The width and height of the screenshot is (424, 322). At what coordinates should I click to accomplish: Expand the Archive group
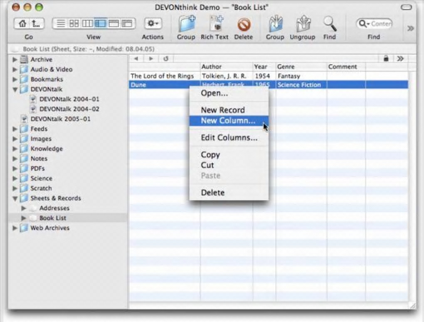coord(15,59)
